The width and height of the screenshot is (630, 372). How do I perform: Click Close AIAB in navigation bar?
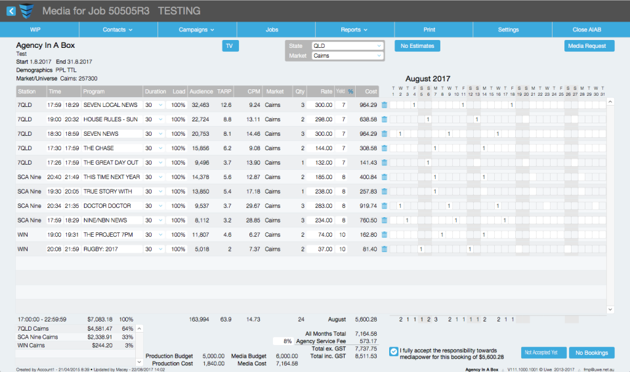(587, 30)
